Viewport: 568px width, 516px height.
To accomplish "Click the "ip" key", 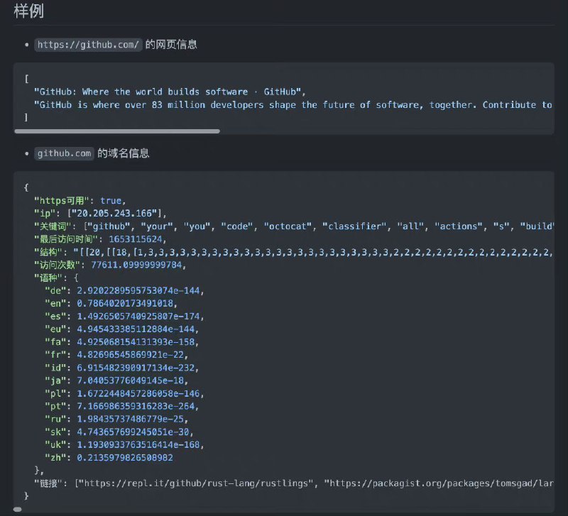I will (x=45, y=213).
